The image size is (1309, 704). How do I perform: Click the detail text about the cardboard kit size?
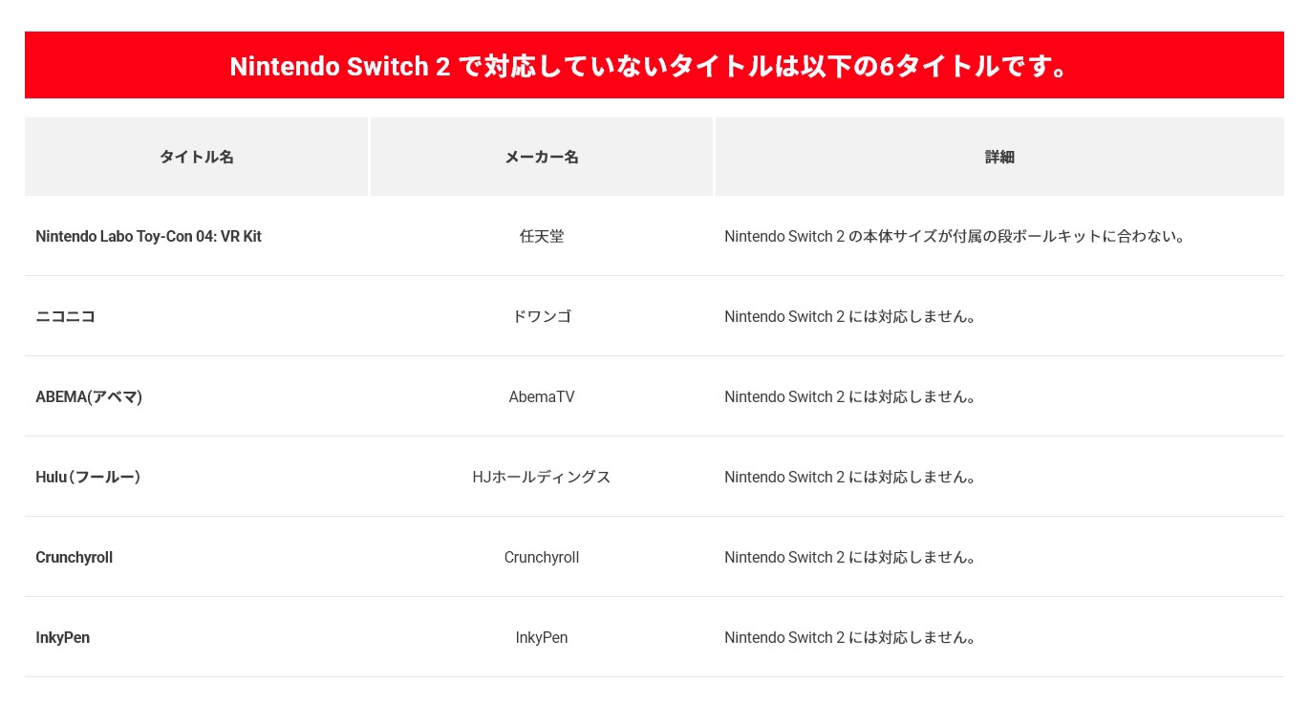955,236
